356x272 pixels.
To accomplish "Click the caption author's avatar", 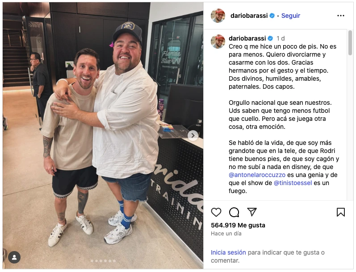I will 218,41.
